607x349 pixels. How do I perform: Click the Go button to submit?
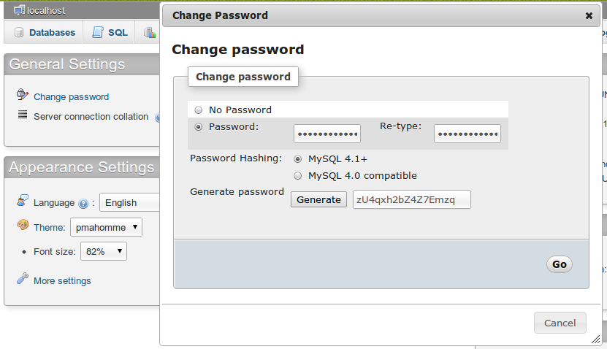559,264
